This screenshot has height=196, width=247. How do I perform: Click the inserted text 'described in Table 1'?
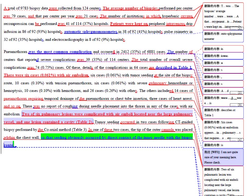174,68
